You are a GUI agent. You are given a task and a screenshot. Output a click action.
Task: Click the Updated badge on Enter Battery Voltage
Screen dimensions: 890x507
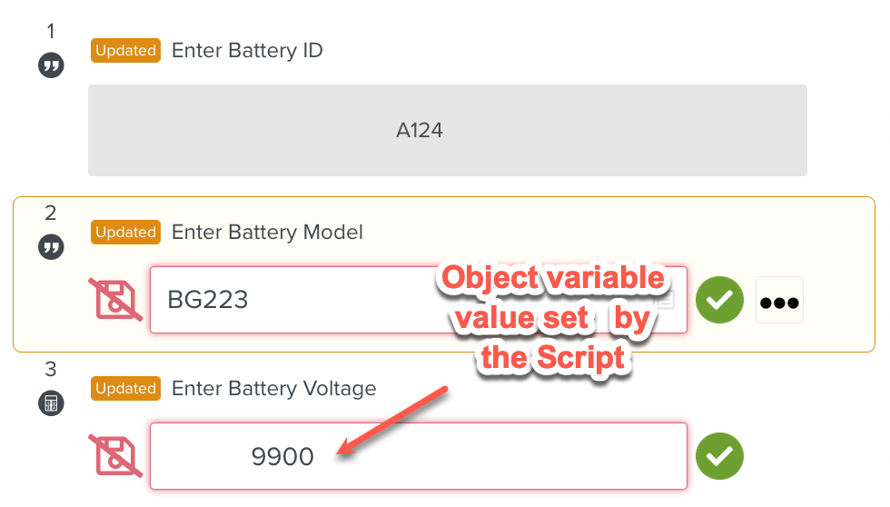coord(125,389)
